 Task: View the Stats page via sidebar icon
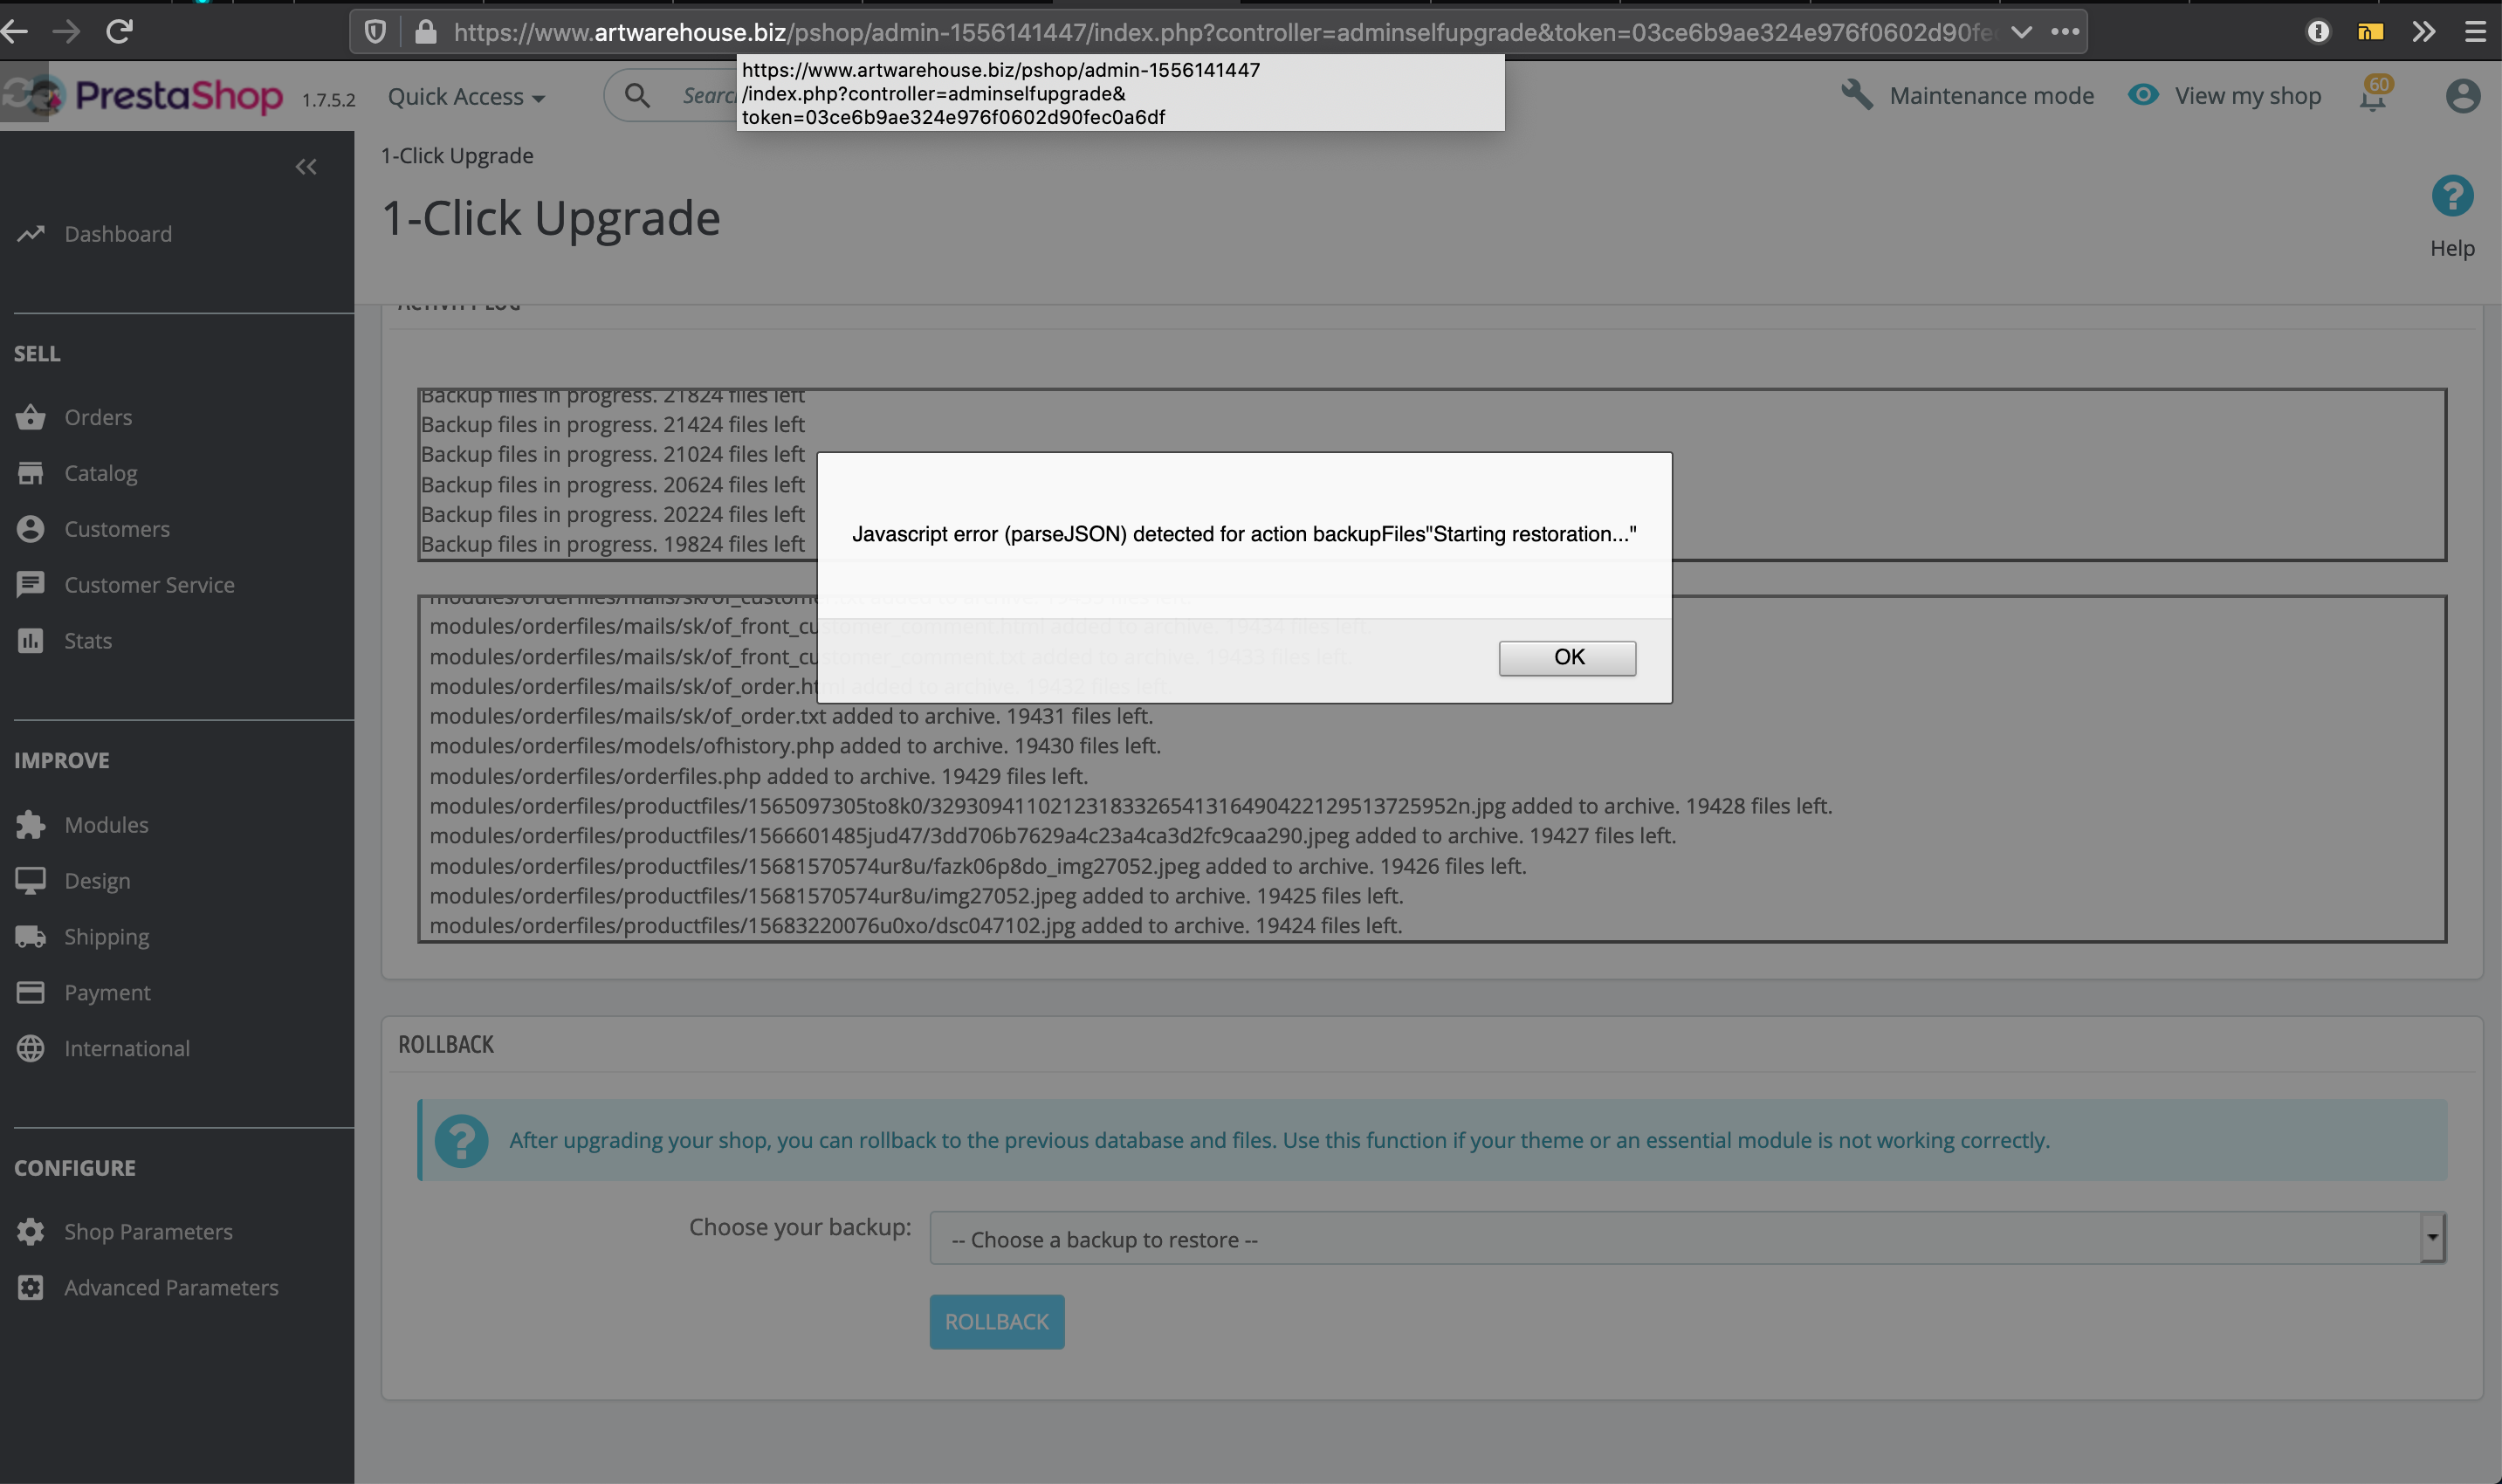[x=31, y=641]
